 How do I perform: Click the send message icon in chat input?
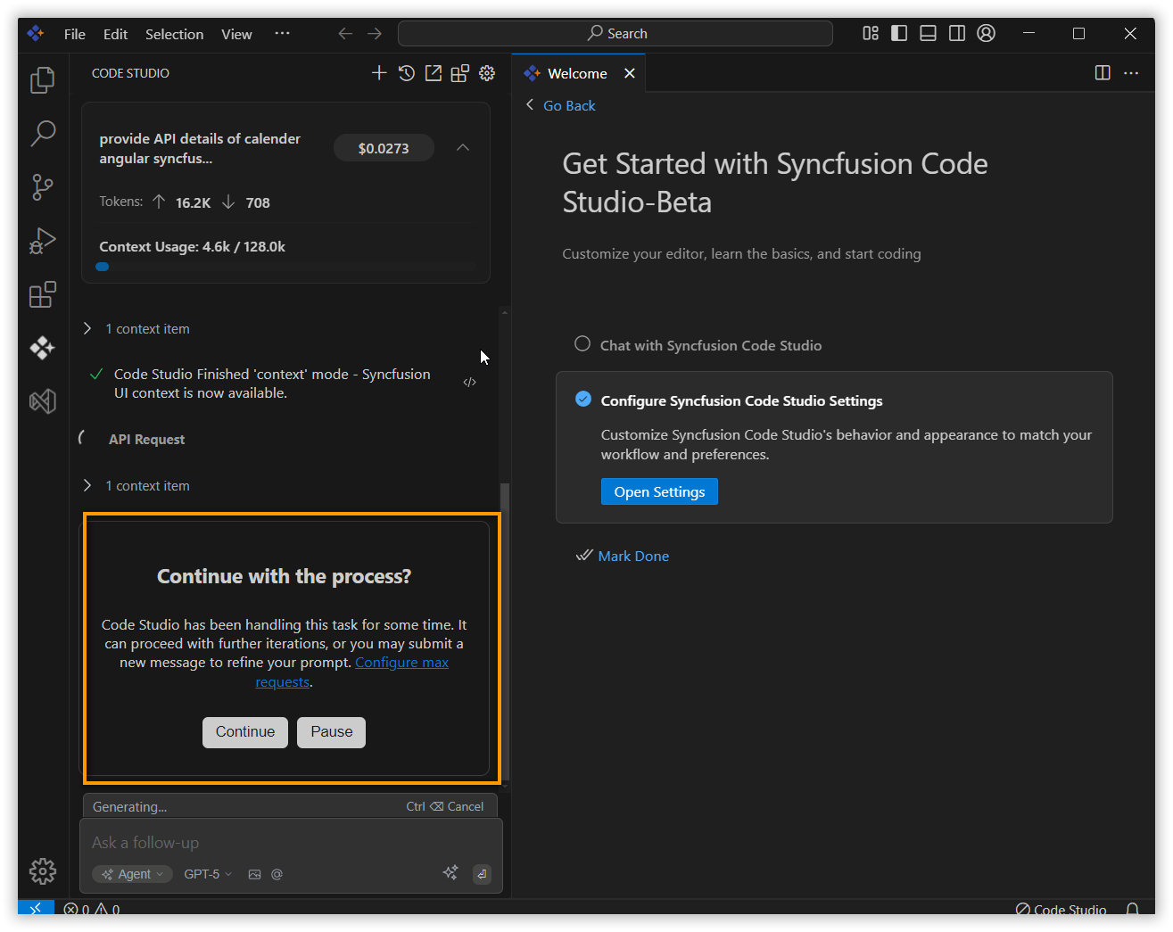click(482, 874)
